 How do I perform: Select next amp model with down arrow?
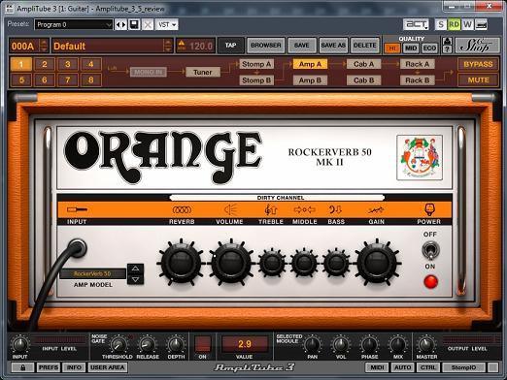tap(135, 279)
